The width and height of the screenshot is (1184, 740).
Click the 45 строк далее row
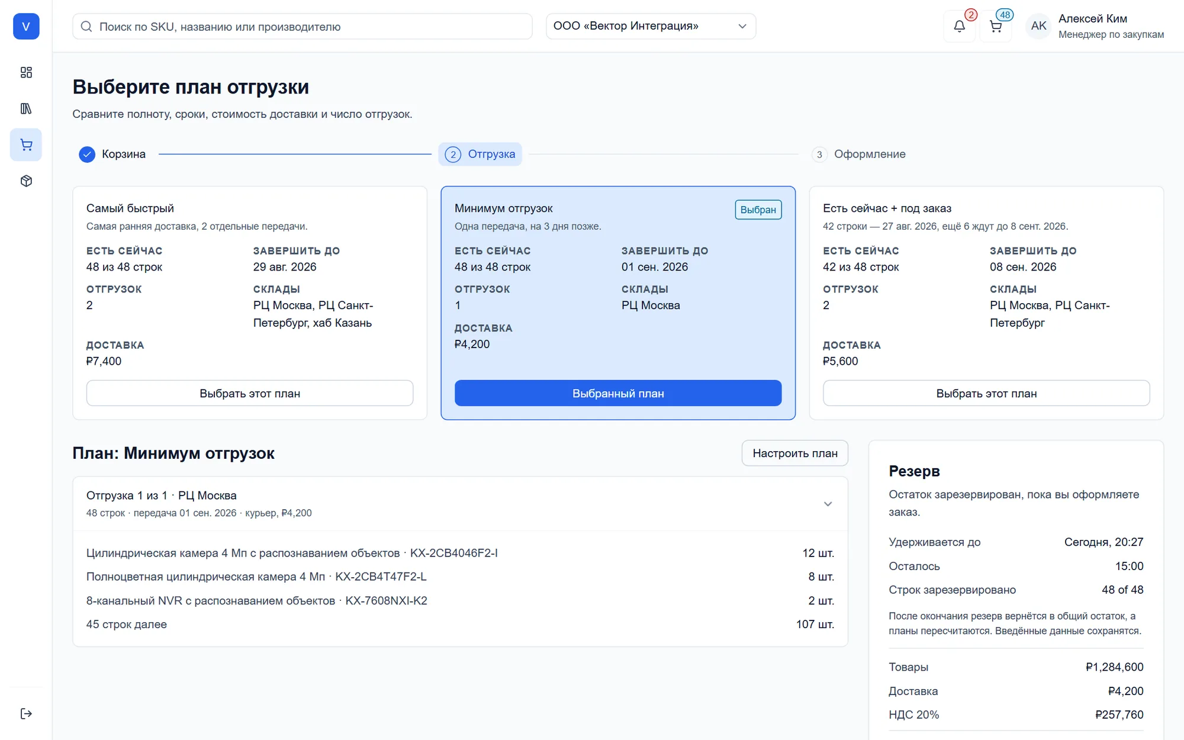coord(460,624)
